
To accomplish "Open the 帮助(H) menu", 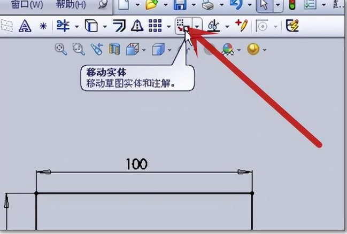I will [x=70, y=5].
